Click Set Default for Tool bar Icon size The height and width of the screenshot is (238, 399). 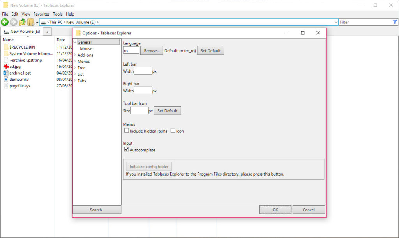167,110
